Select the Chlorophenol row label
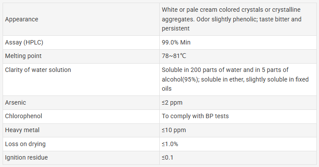The image size is (319, 167). pyautogui.click(x=24, y=116)
